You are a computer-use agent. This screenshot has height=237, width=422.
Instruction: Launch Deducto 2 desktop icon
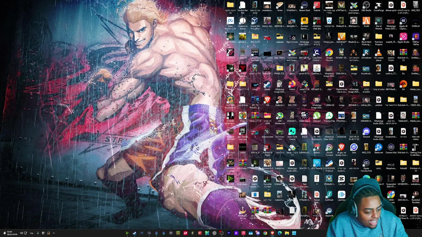280,101
